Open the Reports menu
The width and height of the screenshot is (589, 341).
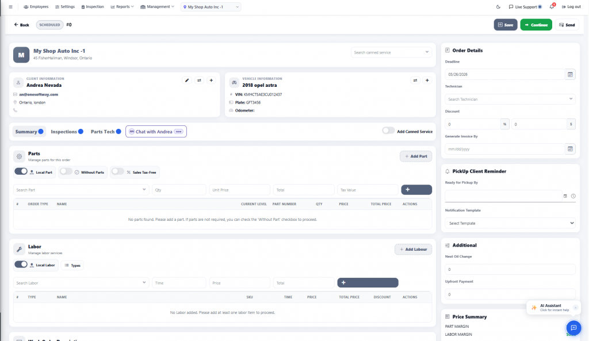[x=121, y=7]
